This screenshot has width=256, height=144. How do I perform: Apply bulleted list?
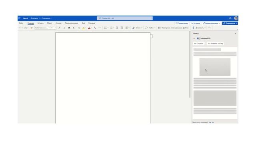(x=106, y=28)
